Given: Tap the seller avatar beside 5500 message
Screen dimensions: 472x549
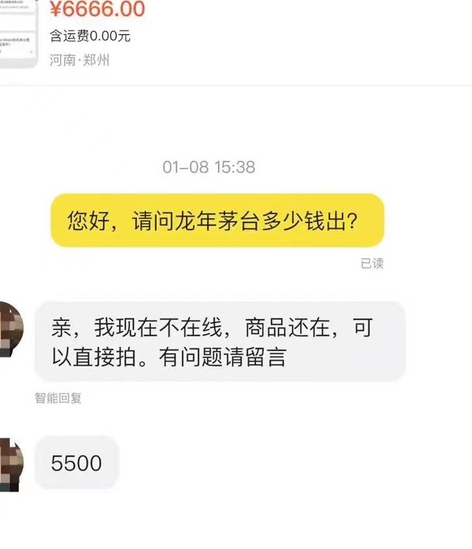Looking at the screenshot, I should point(12,464).
